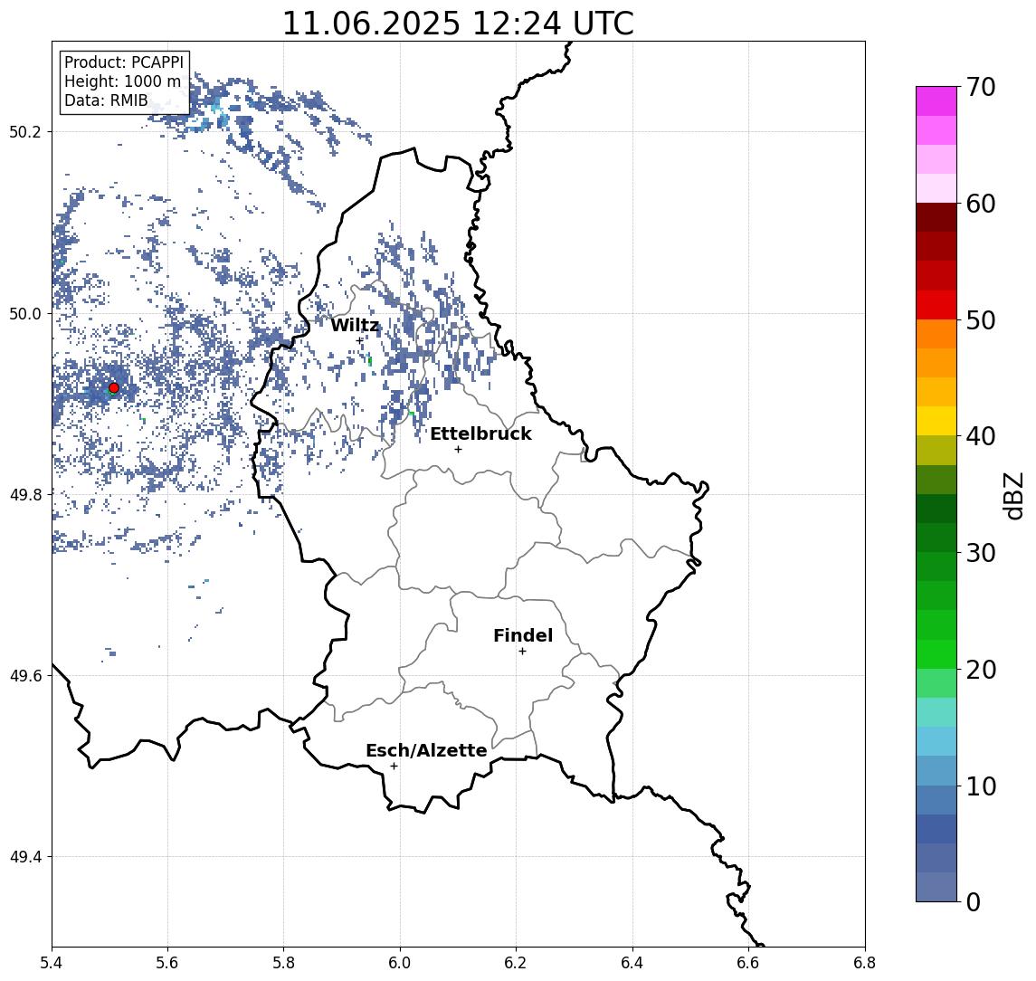Click the yellow swatch just above 40

coord(936,421)
